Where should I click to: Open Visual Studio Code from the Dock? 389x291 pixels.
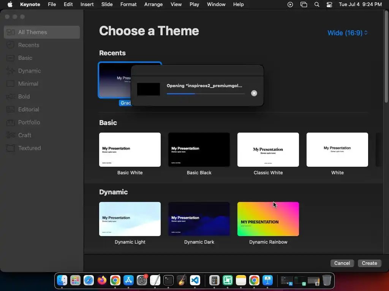coord(195,280)
